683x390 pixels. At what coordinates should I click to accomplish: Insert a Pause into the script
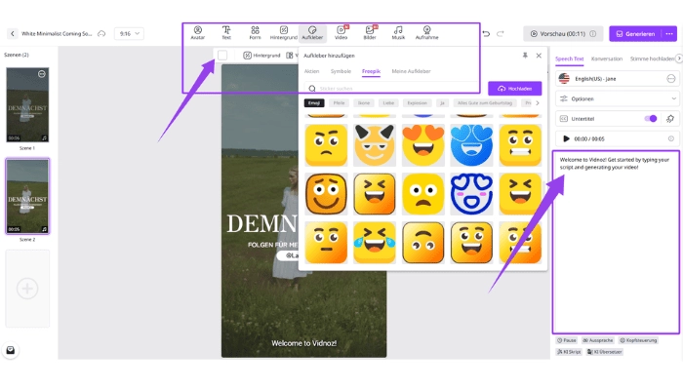567,340
